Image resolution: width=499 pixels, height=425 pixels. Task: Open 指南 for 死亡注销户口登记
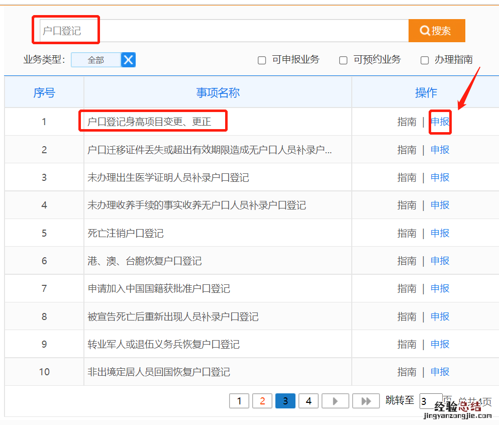click(407, 233)
